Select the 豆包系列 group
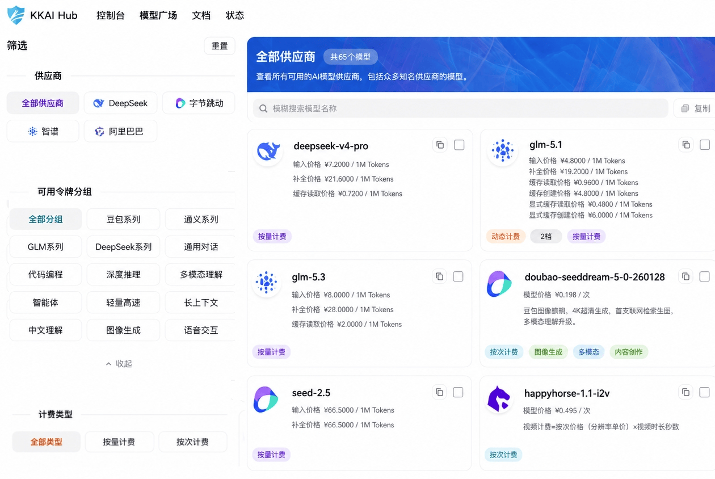Screen dimensions: 715x479 123,219
